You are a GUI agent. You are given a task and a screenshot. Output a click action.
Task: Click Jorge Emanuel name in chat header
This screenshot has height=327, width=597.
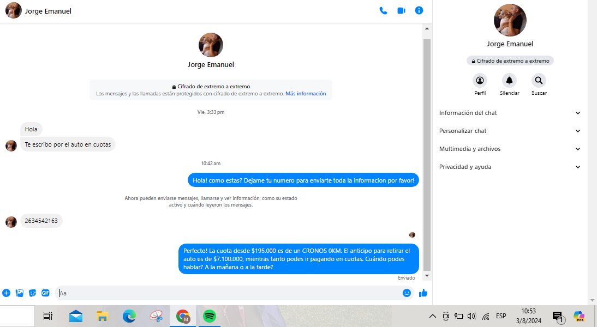(48, 11)
